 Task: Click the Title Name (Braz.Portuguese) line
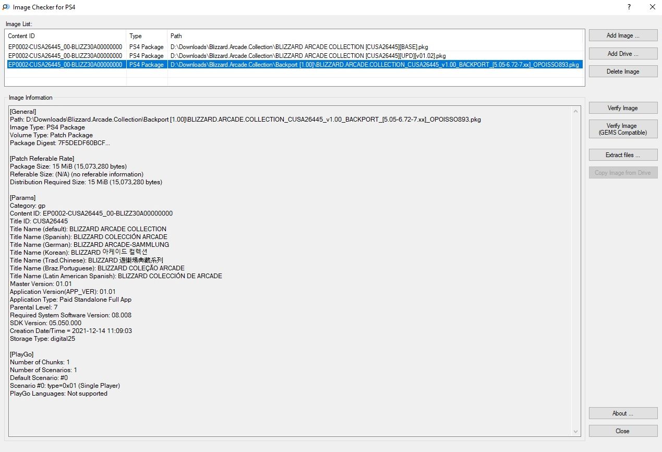(x=97, y=268)
